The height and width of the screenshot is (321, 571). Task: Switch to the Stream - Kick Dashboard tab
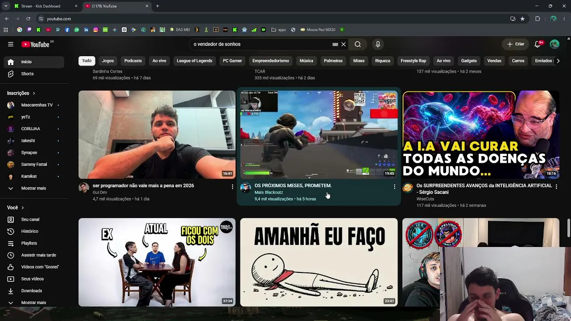pos(45,6)
